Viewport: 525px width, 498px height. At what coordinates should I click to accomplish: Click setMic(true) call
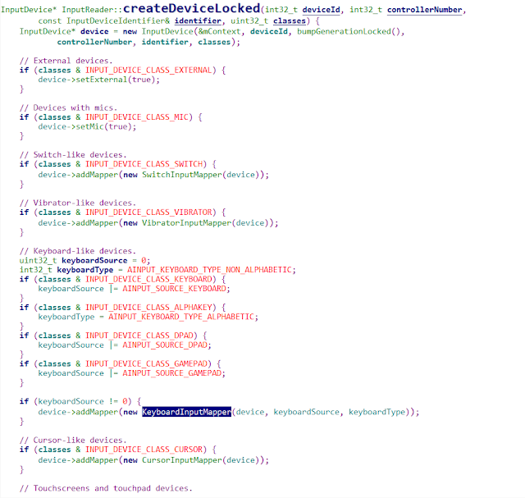click(104, 126)
